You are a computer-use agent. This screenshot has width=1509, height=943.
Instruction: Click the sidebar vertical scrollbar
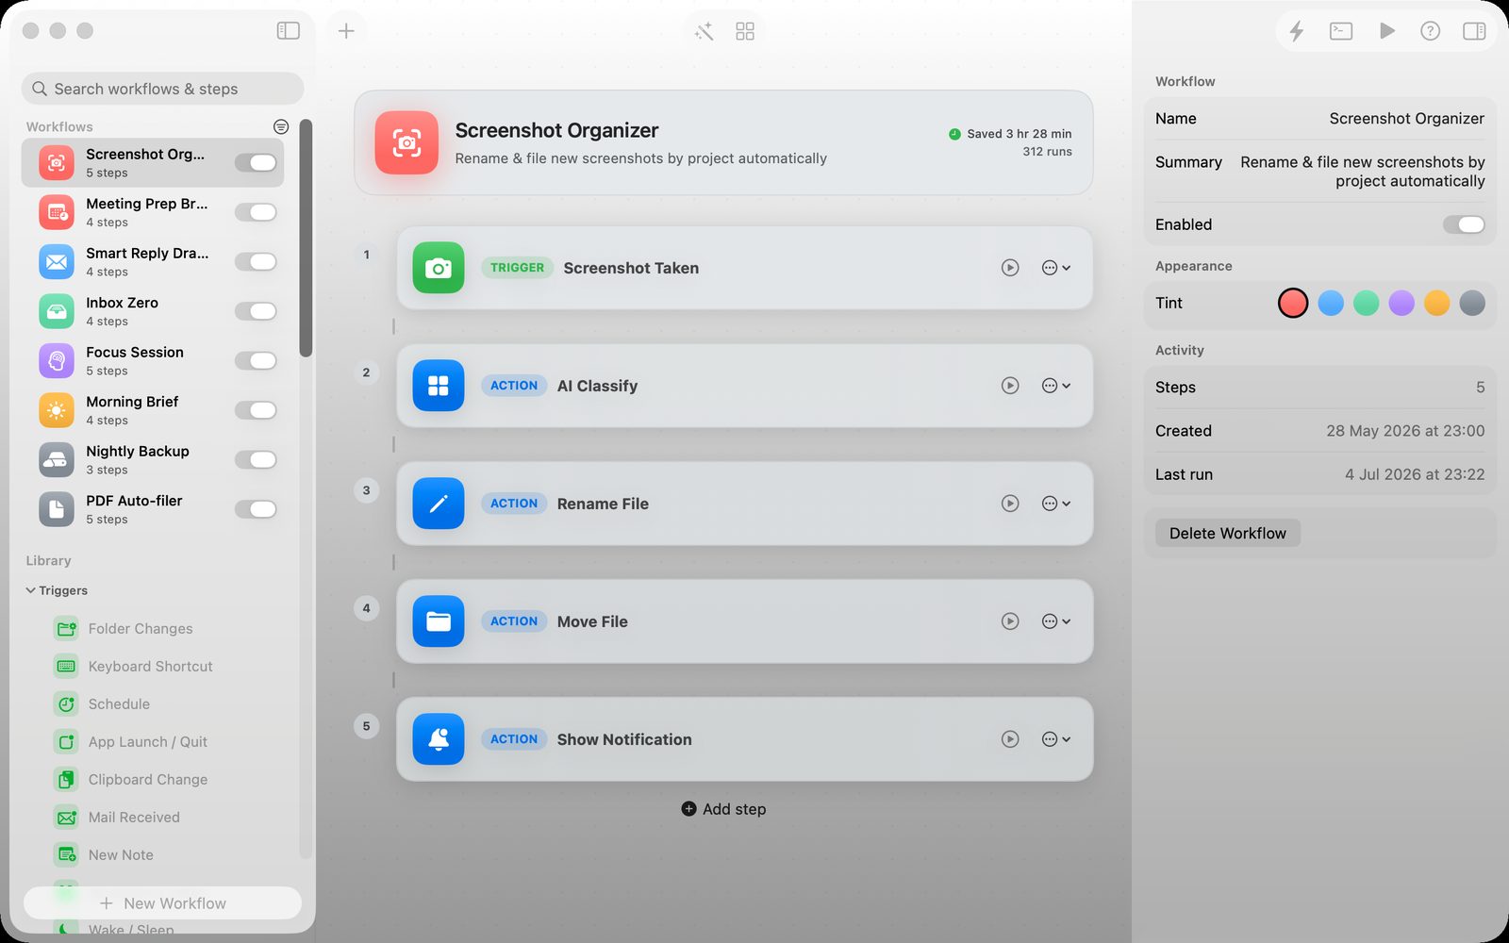coord(306,238)
